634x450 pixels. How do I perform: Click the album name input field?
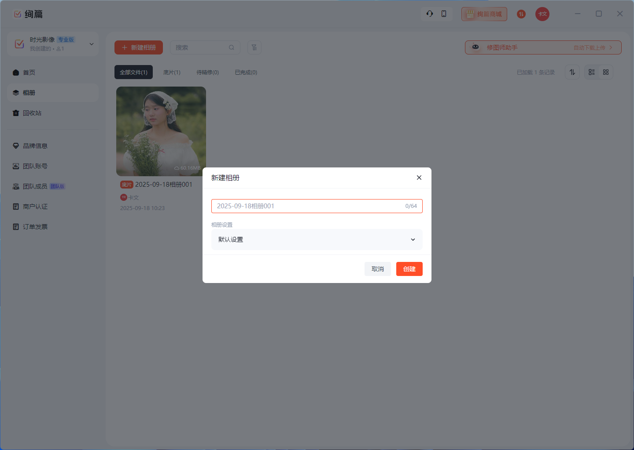(308, 206)
